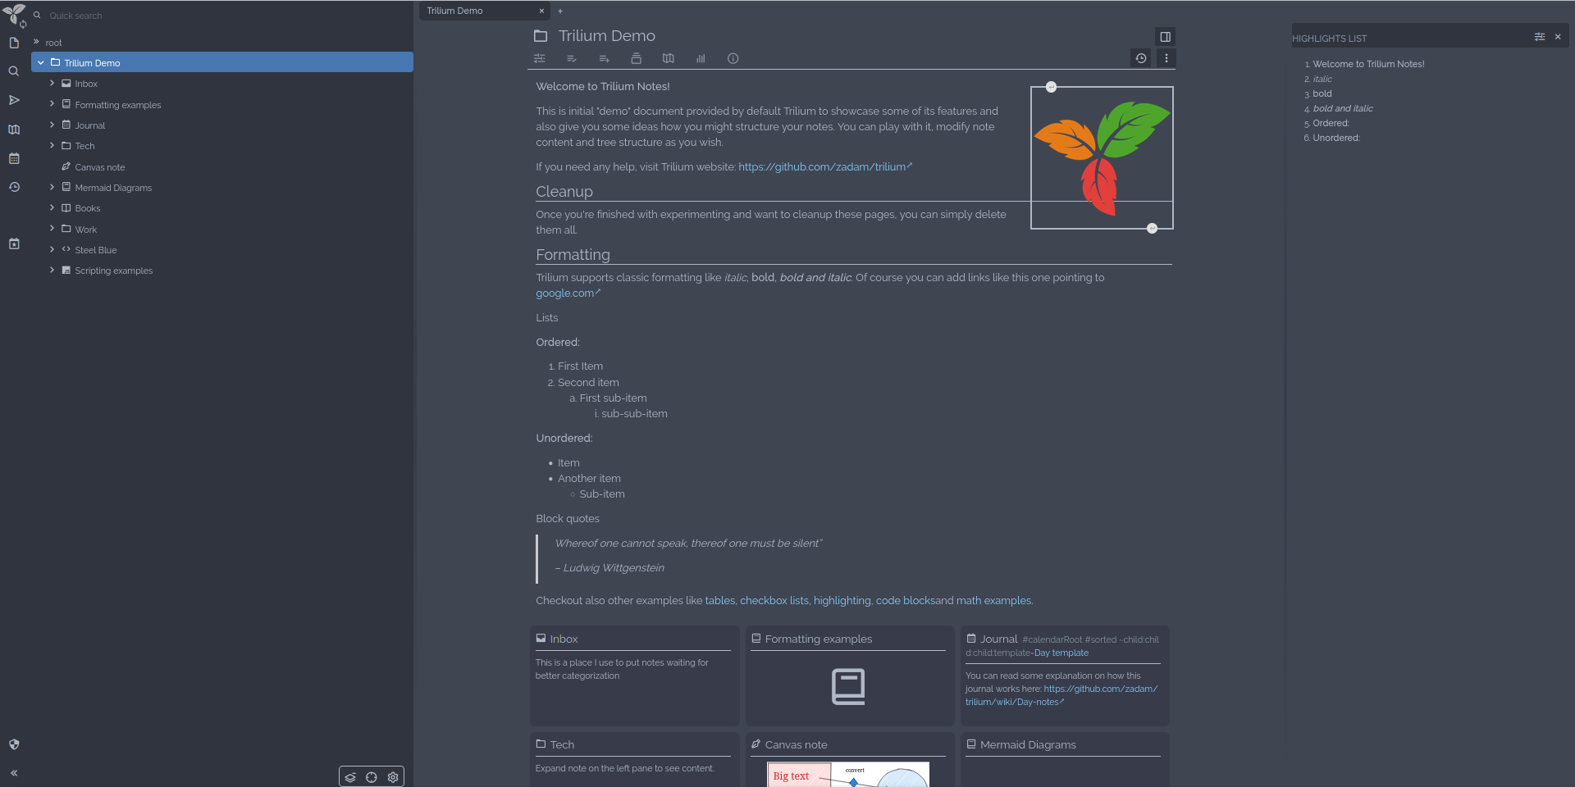Open the github.com/zadam/trilium link
Viewport: 1575px width, 787px height.
click(822, 166)
